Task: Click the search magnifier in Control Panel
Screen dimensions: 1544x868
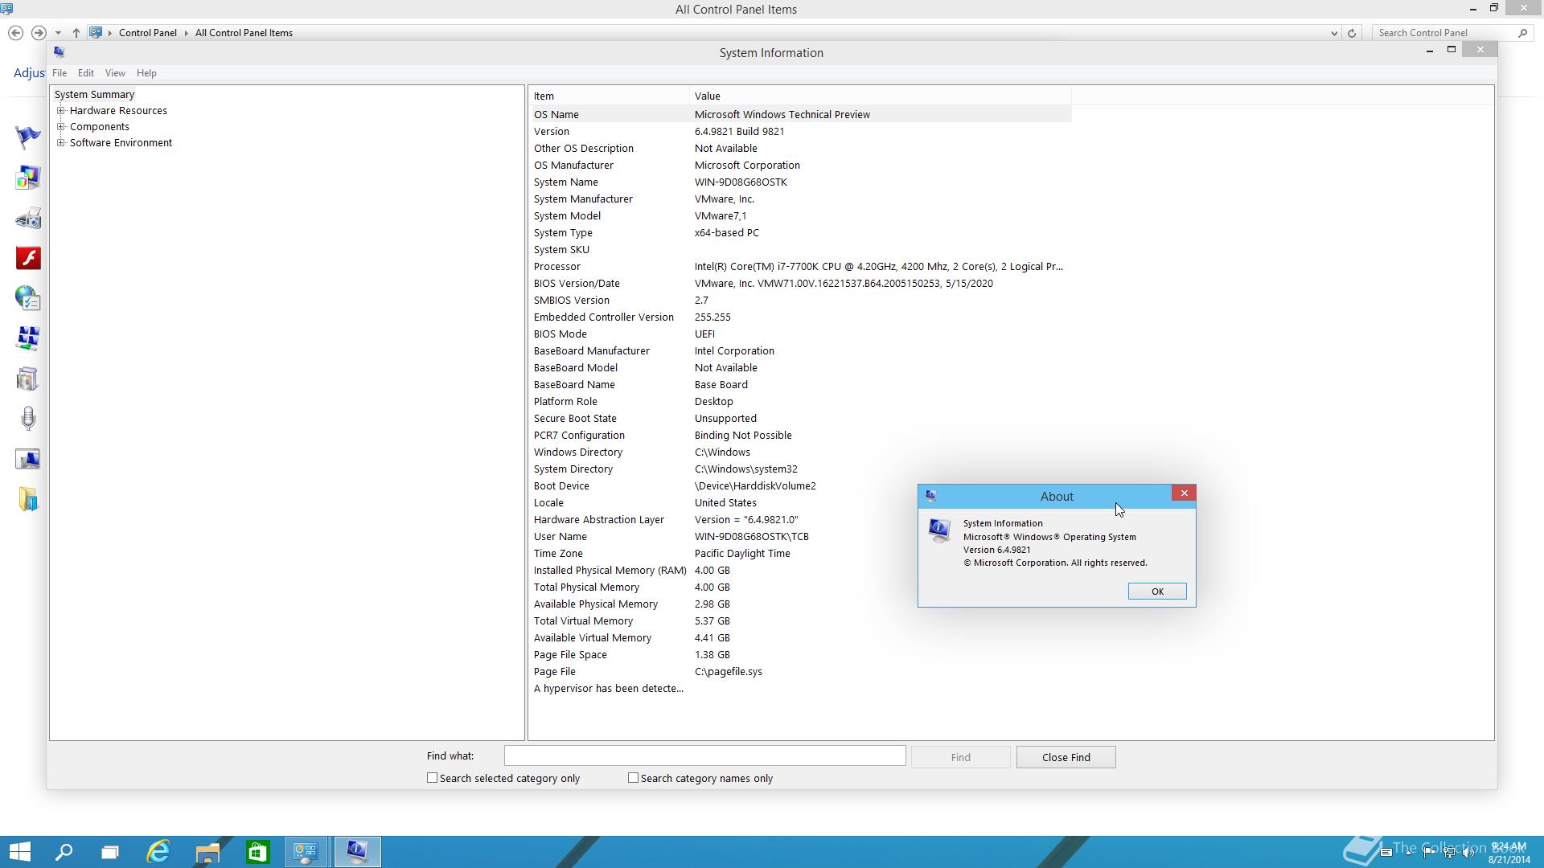Action: click(1522, 33)
